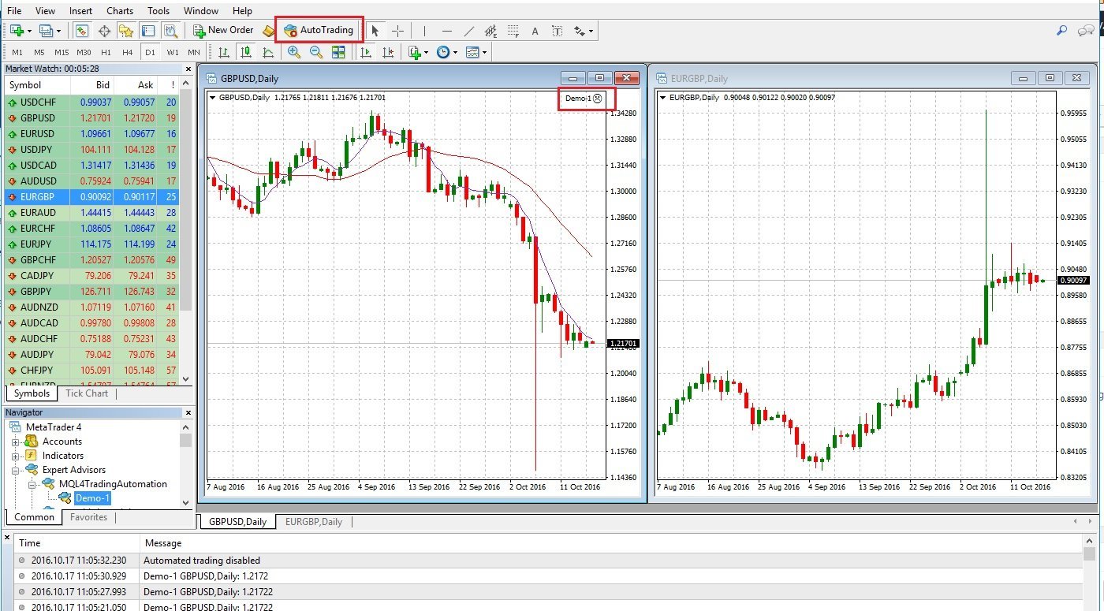
Task: Expand the Accounts tree node
Action: [x=15, y=441]
